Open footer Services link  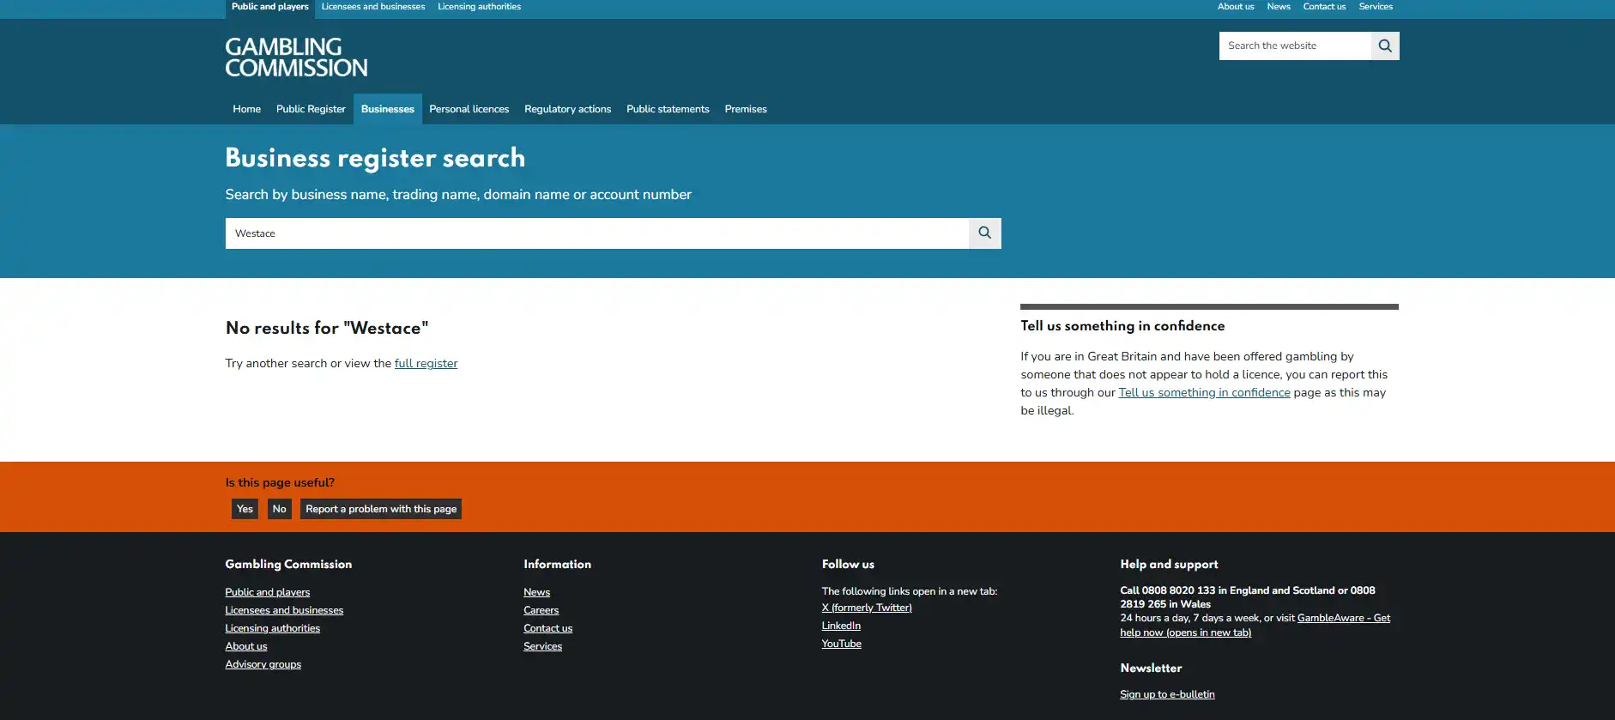pyautogui.click(x=543, y=646)
